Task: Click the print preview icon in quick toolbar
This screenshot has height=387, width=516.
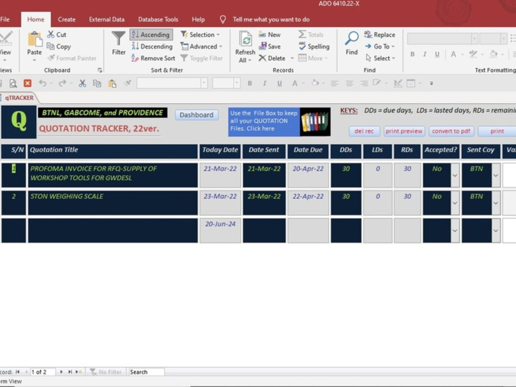Action: [x=13, y=83]
